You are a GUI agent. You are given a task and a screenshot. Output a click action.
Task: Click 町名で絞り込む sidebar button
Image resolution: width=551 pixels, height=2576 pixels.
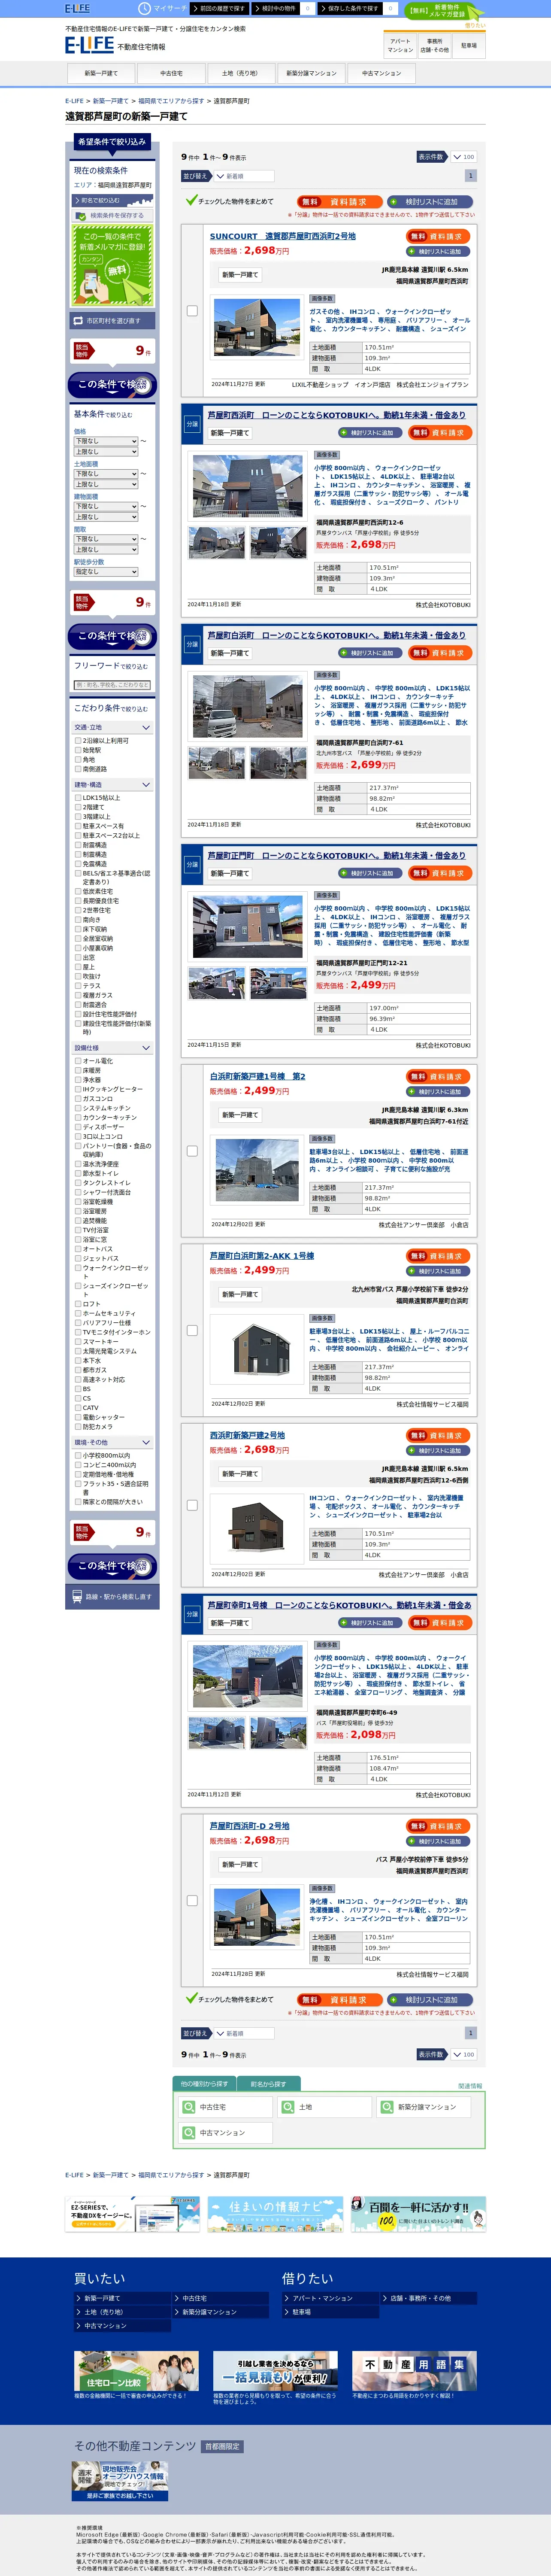111,200
